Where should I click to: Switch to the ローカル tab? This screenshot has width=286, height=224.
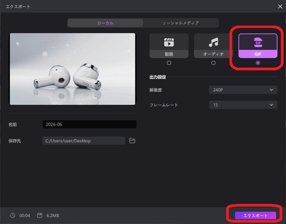[105, 23]
